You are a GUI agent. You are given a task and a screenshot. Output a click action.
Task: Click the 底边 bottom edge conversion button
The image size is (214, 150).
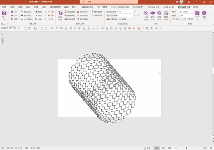pyautogui.click(x=176, y=19)
